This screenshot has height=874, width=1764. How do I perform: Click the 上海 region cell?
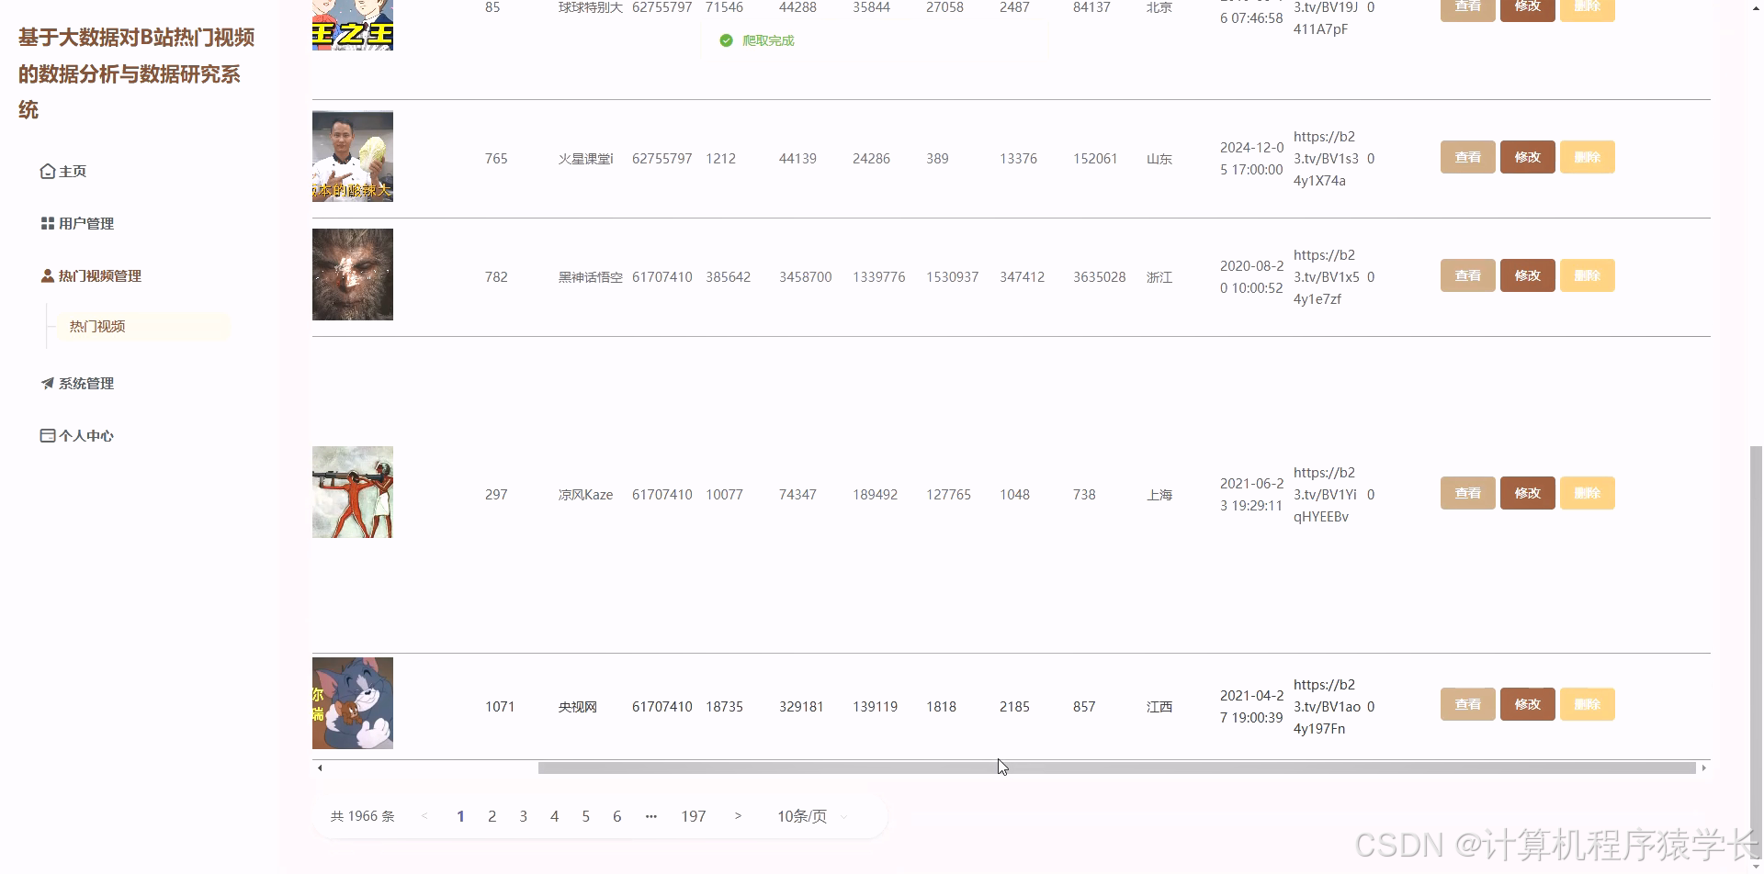(x=1159, y=495)
